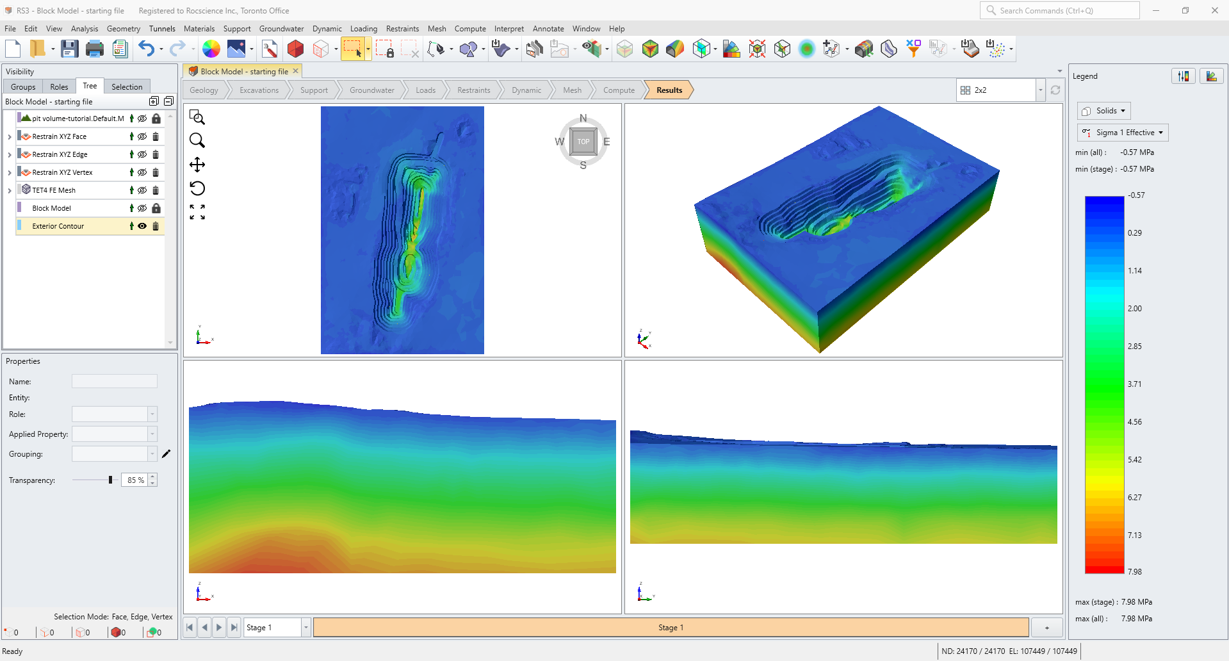1229x661 pixels.
Task: Expand the Restrain XYZ Face tree node
Action: coord(10,137)
